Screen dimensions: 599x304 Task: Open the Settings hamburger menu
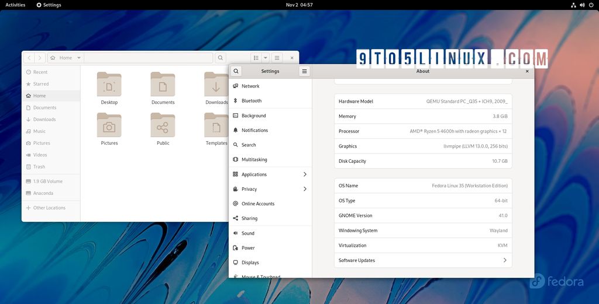coord(304,71)
